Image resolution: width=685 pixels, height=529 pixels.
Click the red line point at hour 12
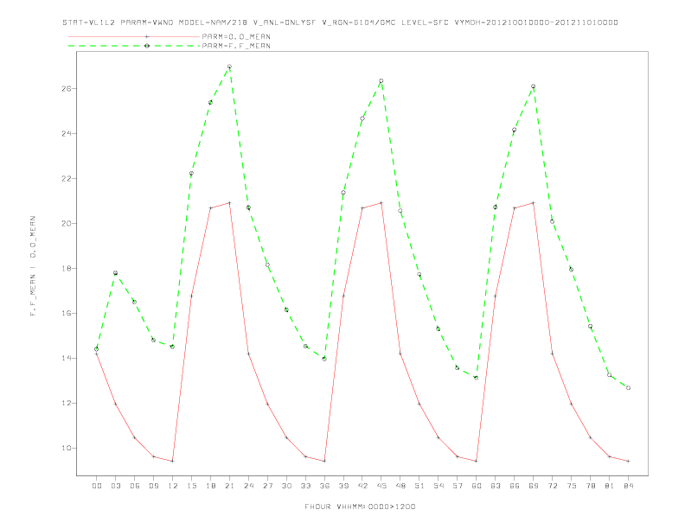coord(173,461)
